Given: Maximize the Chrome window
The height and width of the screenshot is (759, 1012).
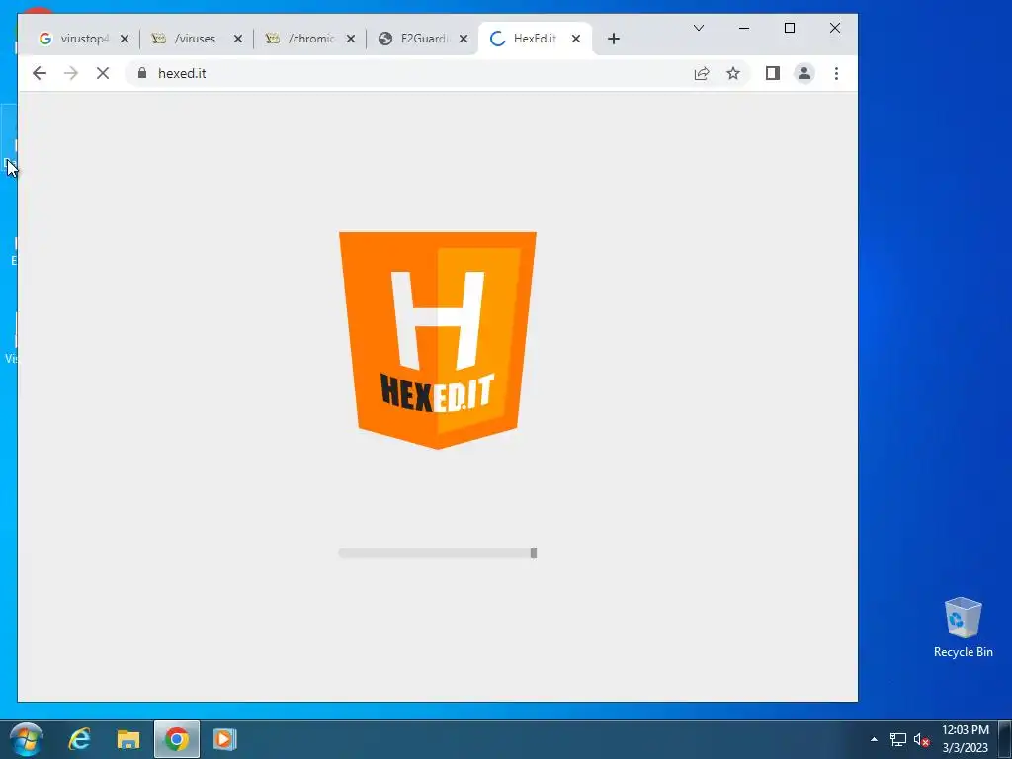Looking at the screenshot, I should point(790,28).
